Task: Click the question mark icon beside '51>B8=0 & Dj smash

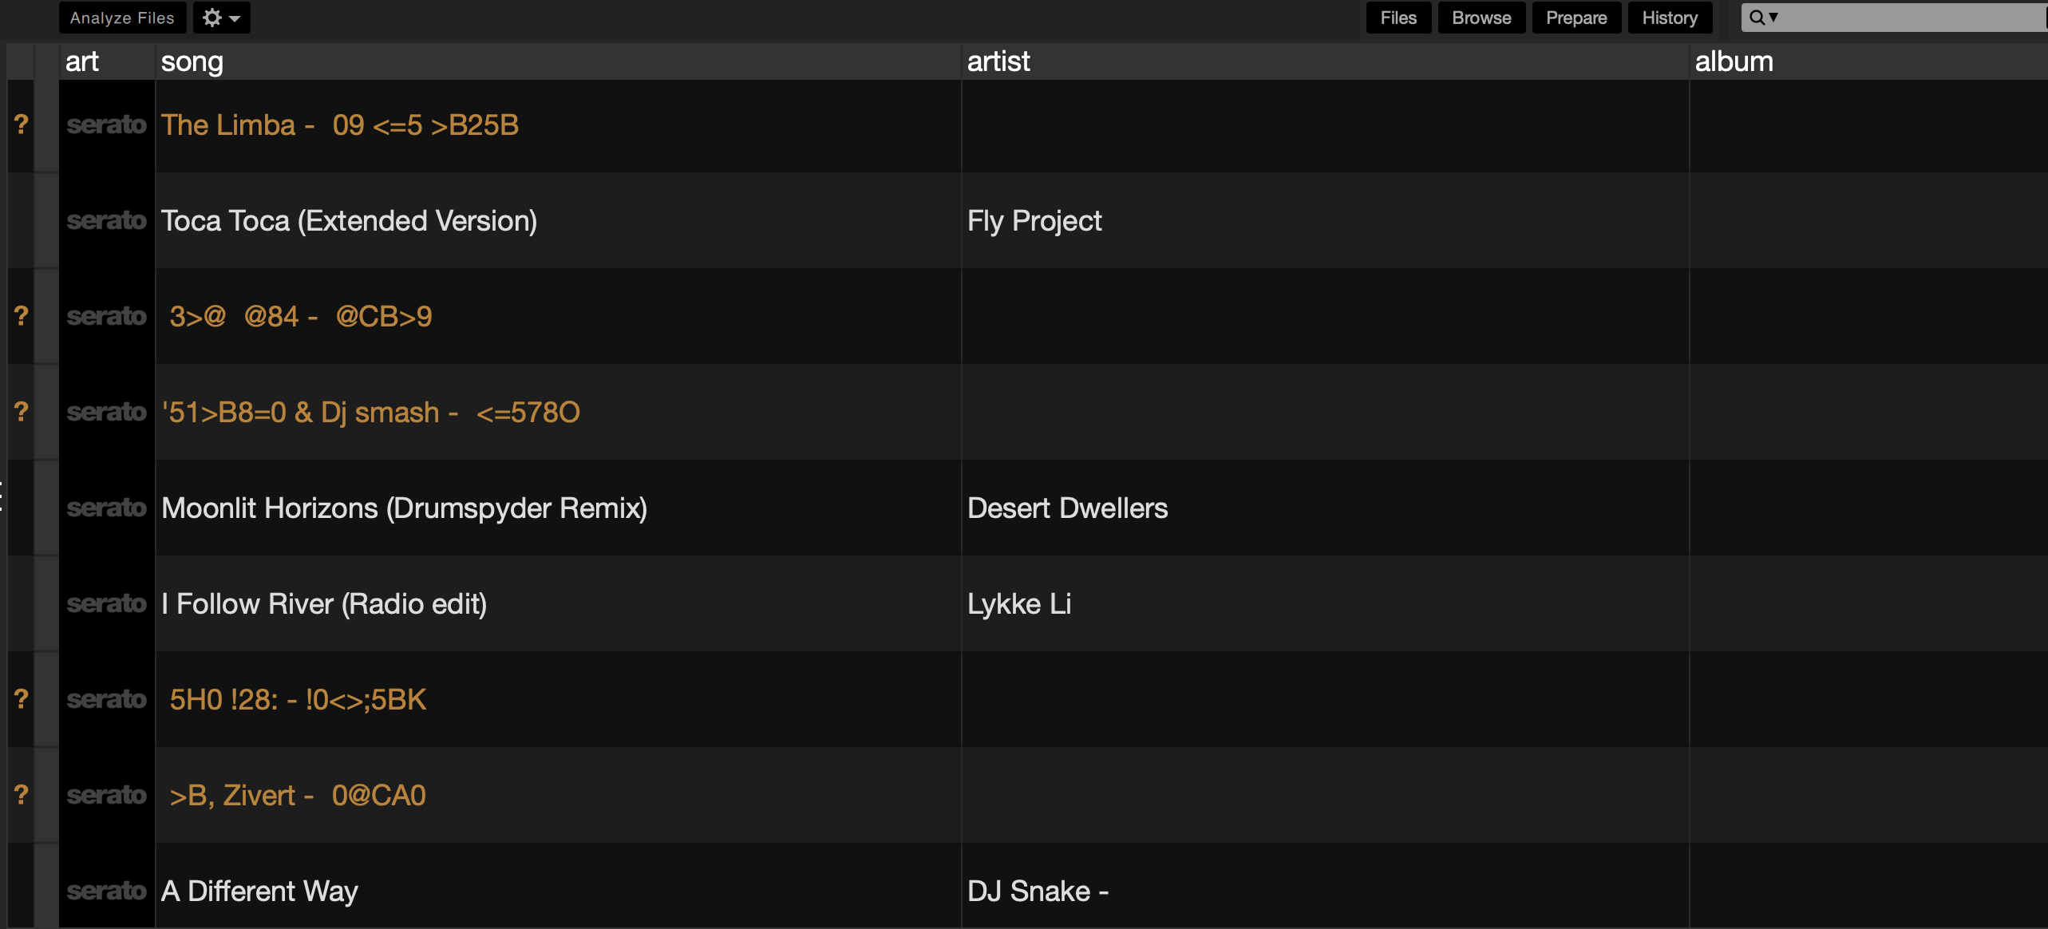Action: coord(22,412)
